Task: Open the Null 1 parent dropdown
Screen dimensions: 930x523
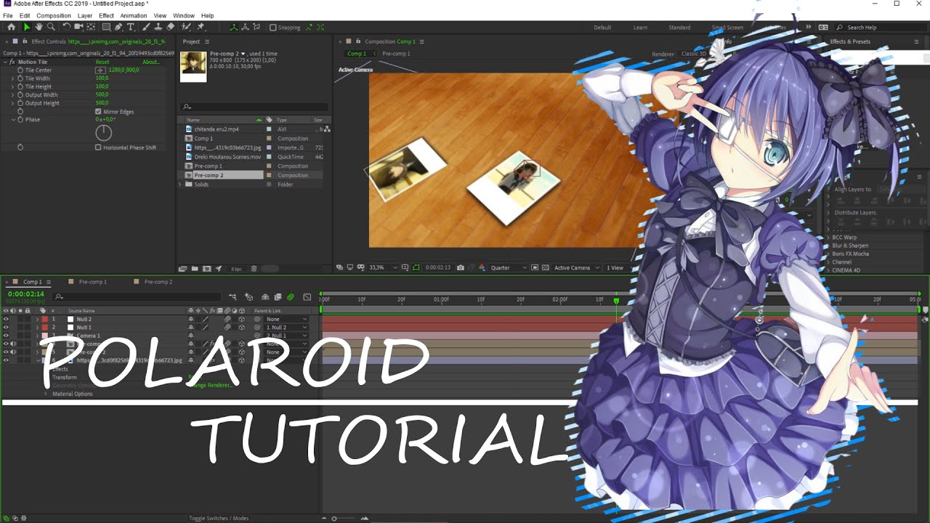Action: click(287, 328)
